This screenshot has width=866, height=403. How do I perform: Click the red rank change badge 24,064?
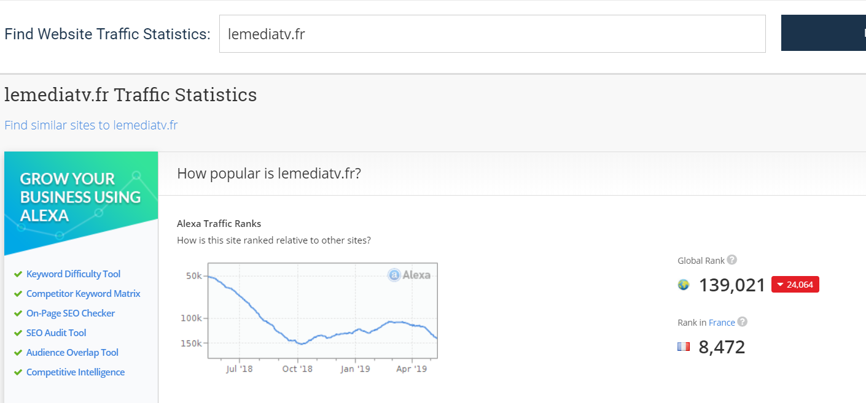pyautogui.click(x=795, y=285)
